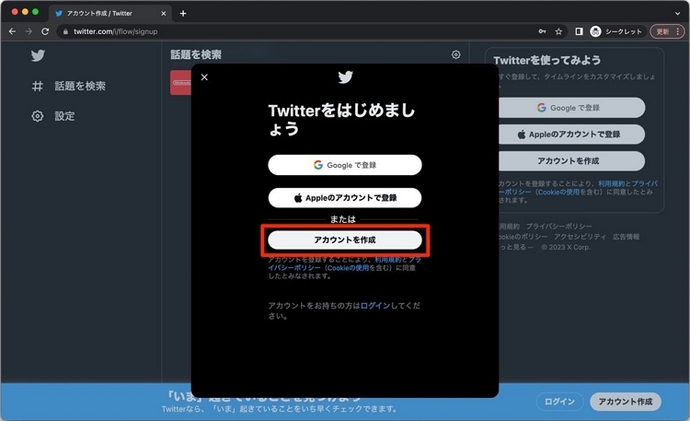Click the browser forward arrow
The width and height of the screenshot is (690, 421).
pos(29,31)
